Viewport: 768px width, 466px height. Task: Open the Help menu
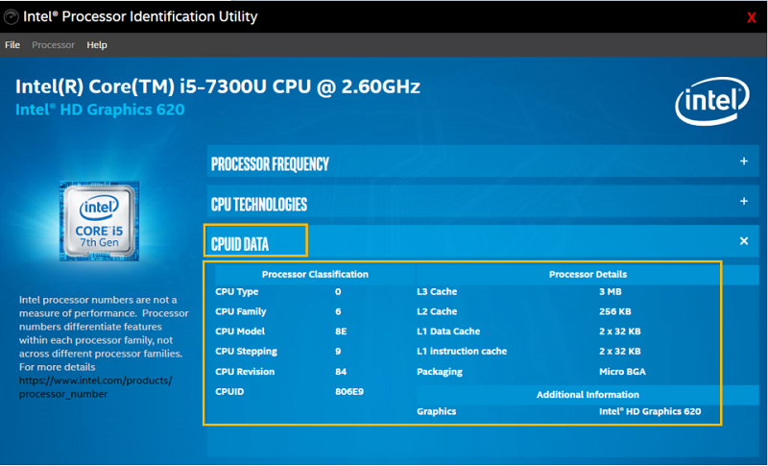97,45
